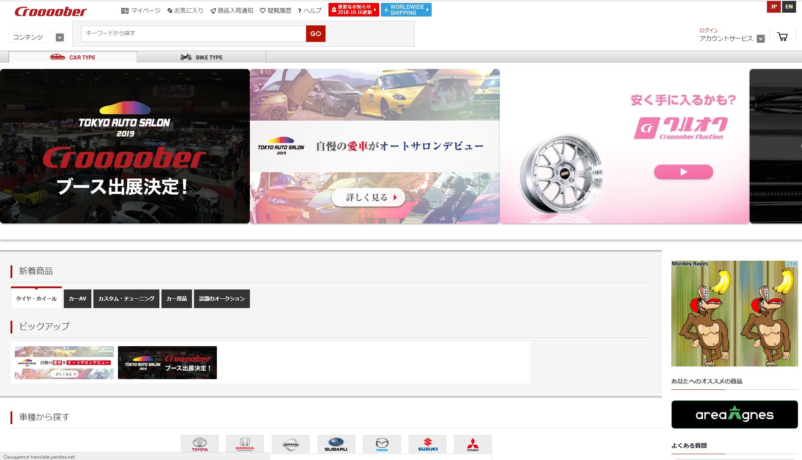This screenshot has width=802, height=460.
Task: Select the Suzuki brand logo
Action: 427,444
